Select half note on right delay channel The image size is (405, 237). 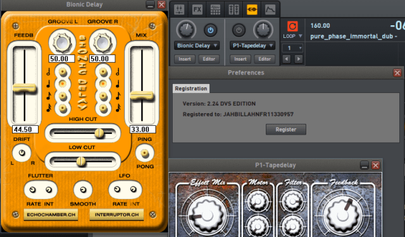tap(103, 72)
